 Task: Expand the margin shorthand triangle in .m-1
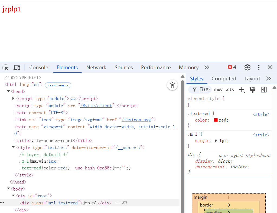tap(216, 141)
